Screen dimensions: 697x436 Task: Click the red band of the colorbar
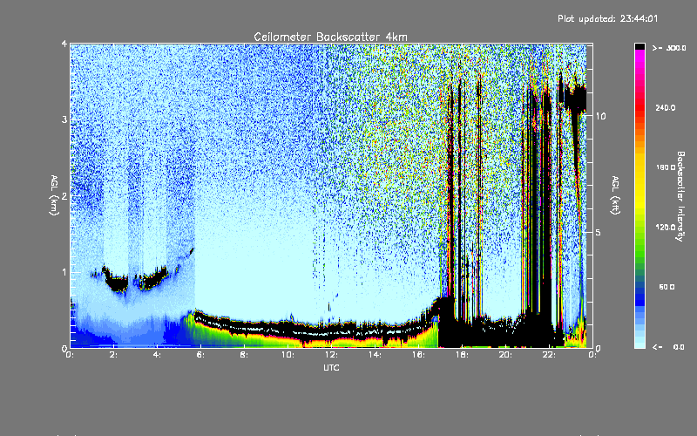(x=639, y=109)
